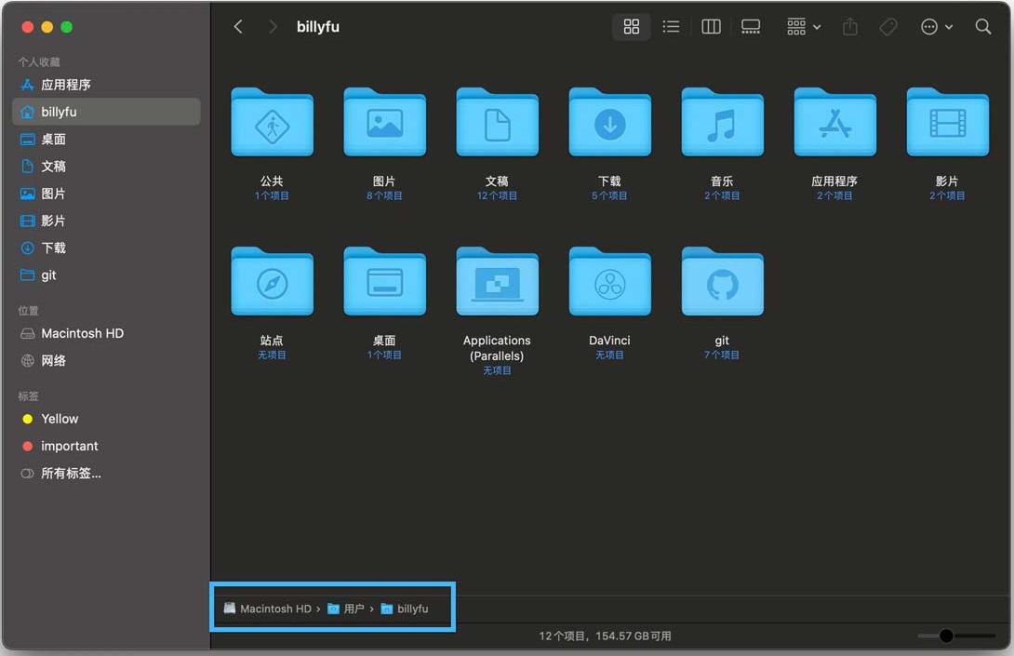Switch to icon grid view
The width and height of the screenshot is (1014, 656).
click(x=632, y=27)
